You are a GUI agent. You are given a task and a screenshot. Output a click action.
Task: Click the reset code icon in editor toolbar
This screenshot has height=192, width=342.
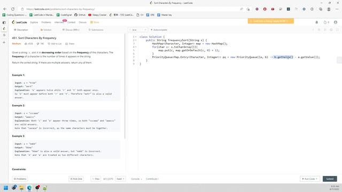pyautogui.click(x=319, y=30)
